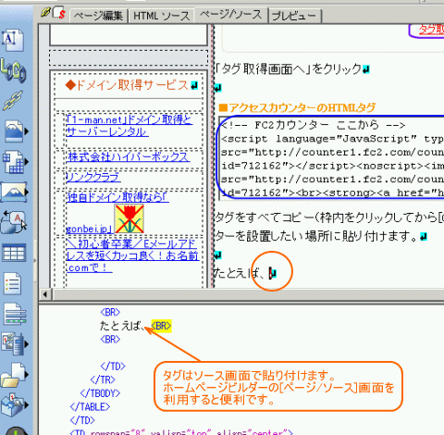Open the 「1-man.net」ドメイン取得 link
This screenshot has width=444, height=435.
(x=129, y=126)
